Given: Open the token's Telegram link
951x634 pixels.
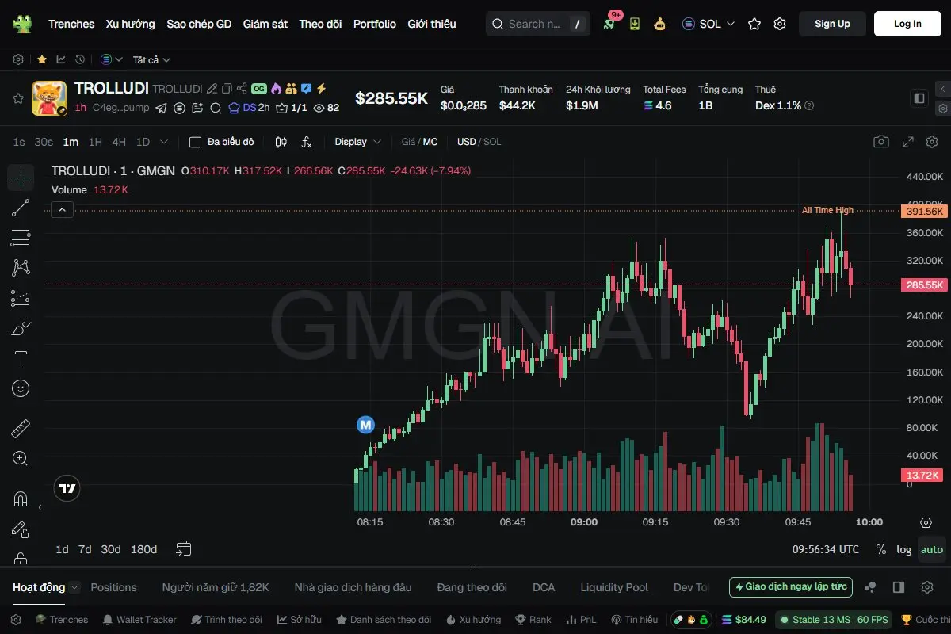Looking at the screenshot, I should [162, 108].
